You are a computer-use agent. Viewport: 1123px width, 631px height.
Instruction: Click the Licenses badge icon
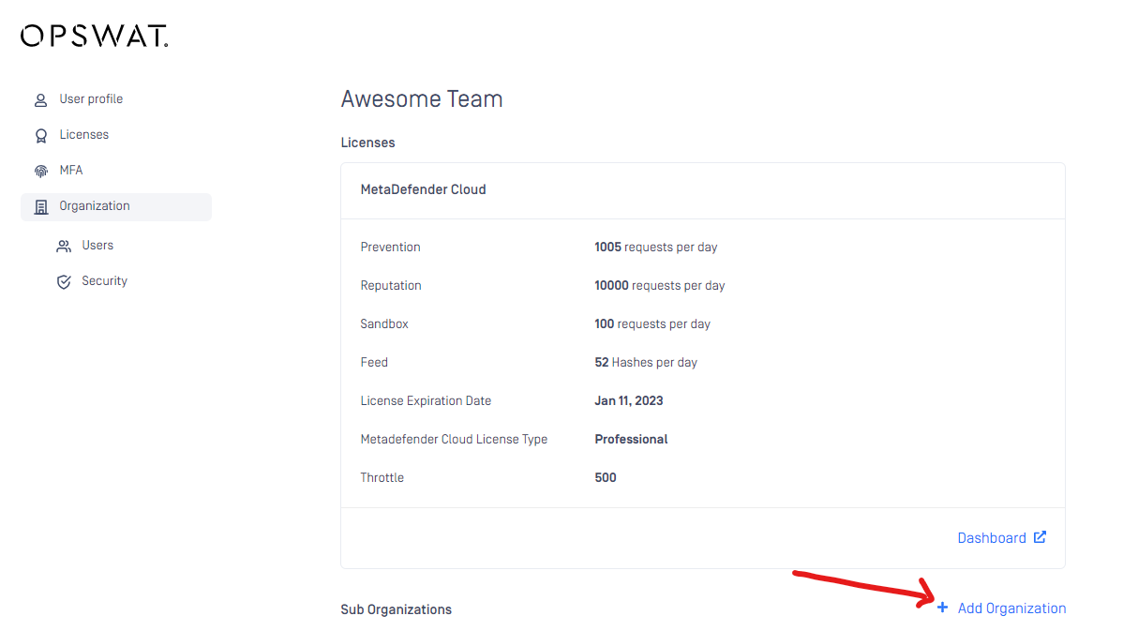(41, 135)
